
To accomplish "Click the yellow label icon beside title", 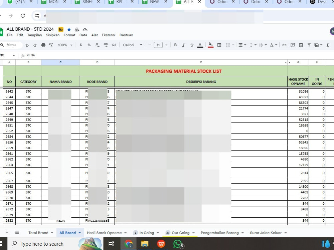I will point(61,30).
